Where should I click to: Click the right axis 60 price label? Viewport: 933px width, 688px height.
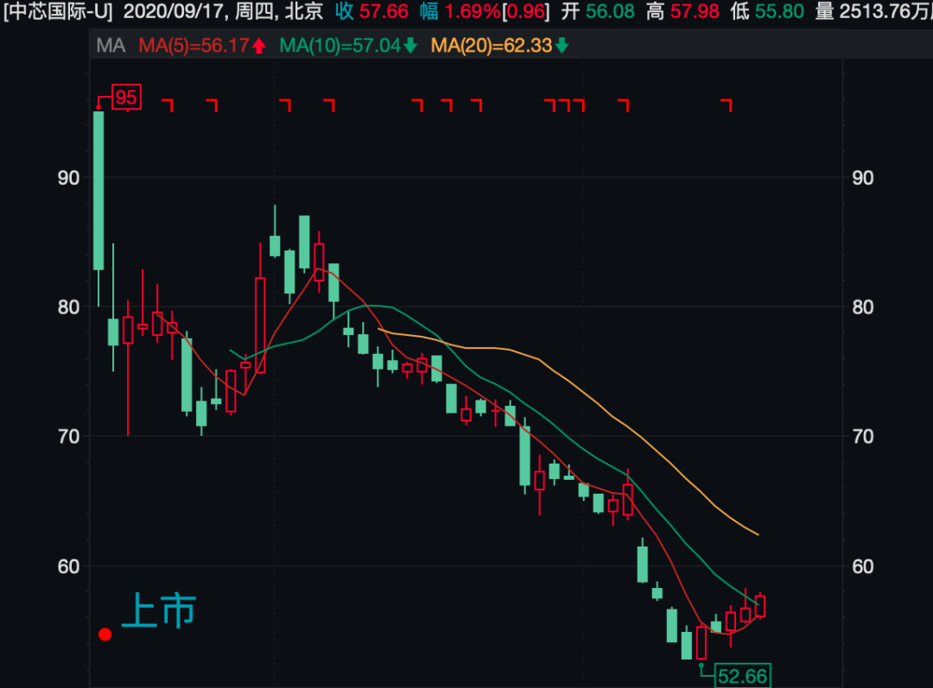tap(863, 566)
